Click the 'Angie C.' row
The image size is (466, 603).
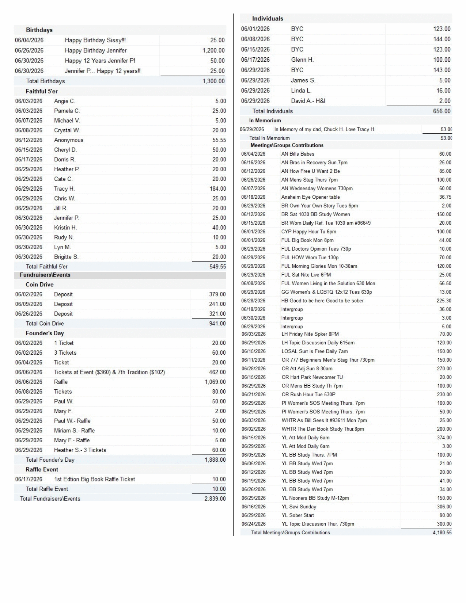pos(120,101)
